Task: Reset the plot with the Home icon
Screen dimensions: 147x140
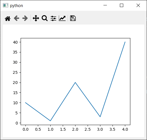Action: pyautogui.click(x=8, y=18)
